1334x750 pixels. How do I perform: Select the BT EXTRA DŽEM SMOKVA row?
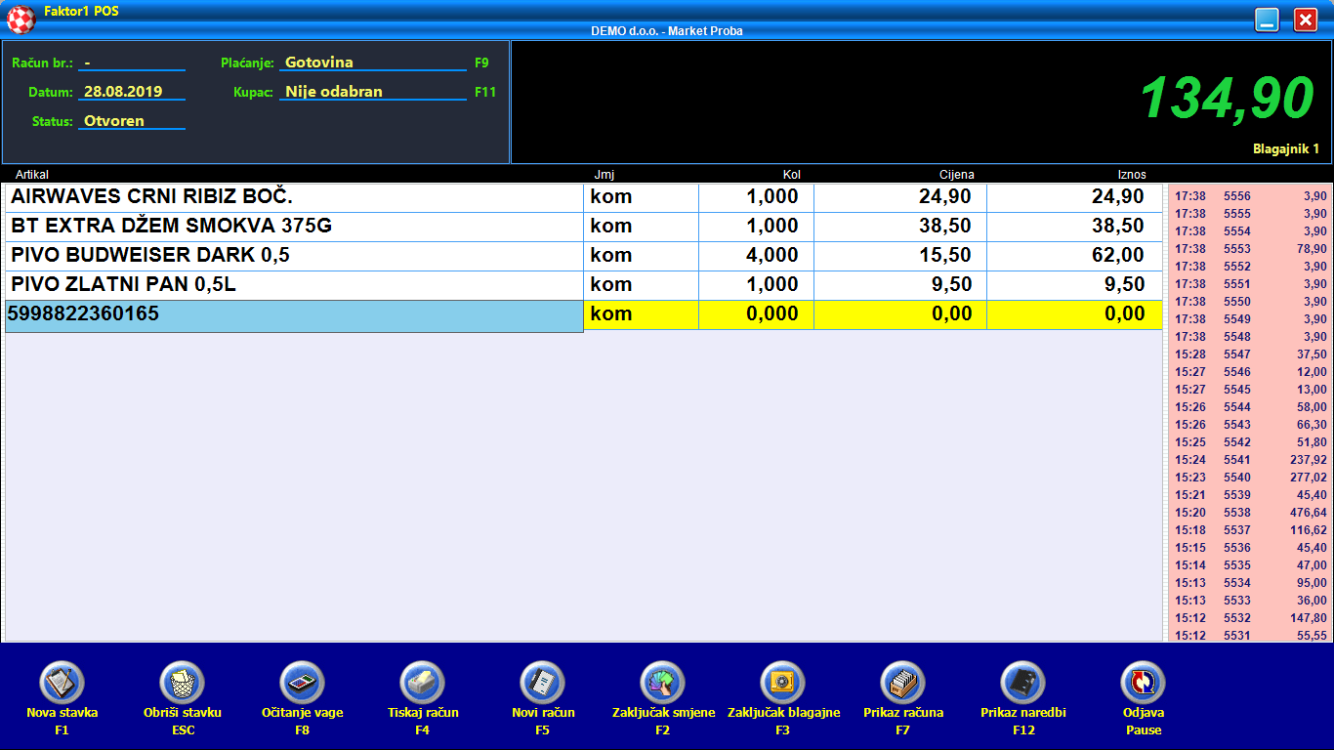click(x=294, y=227)
